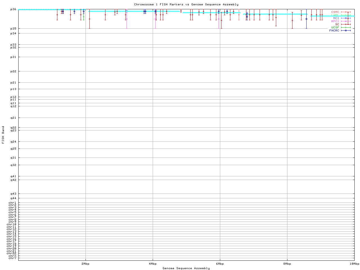Select the 10Mbp x-axis tick label
This screenshot has width=360, height=270.
354,264
